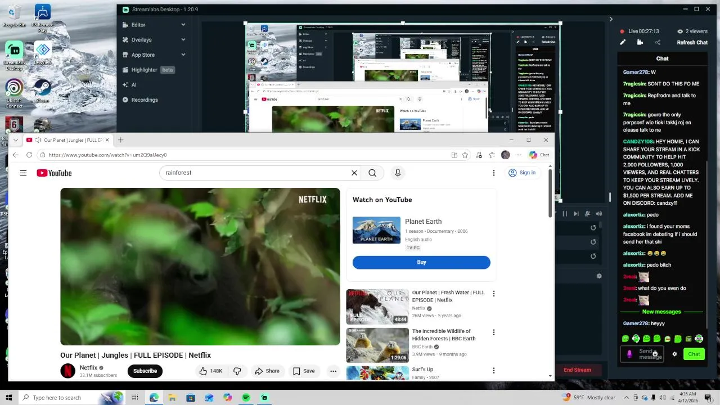Image resolution: width=720 pixels, height=405 pixels.
Task: Subscribe to the Netflix channel
Action: click(x=145, y=371)
